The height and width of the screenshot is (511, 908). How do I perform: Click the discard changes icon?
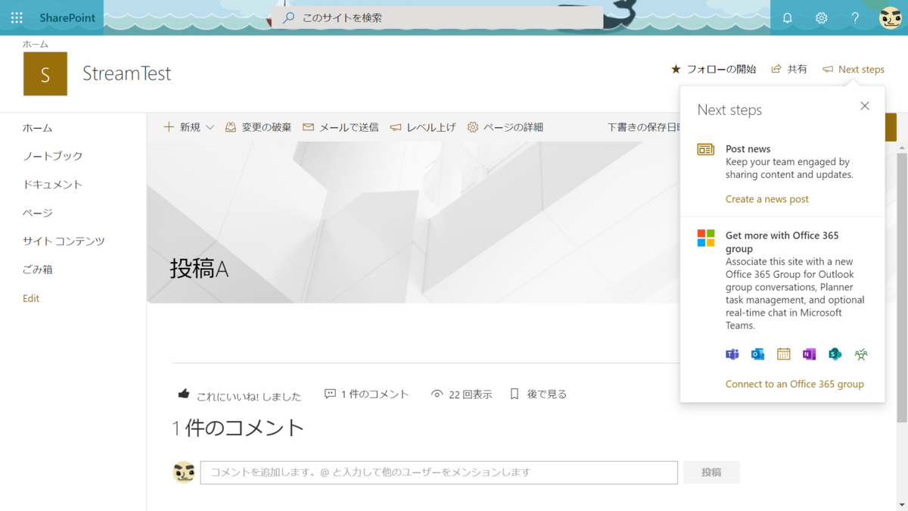(231, 127)
